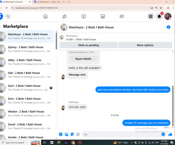Open the Chrome three-dot menu
Screen dimensions: 175x145
pyautogui.click(x=173, y=8)
